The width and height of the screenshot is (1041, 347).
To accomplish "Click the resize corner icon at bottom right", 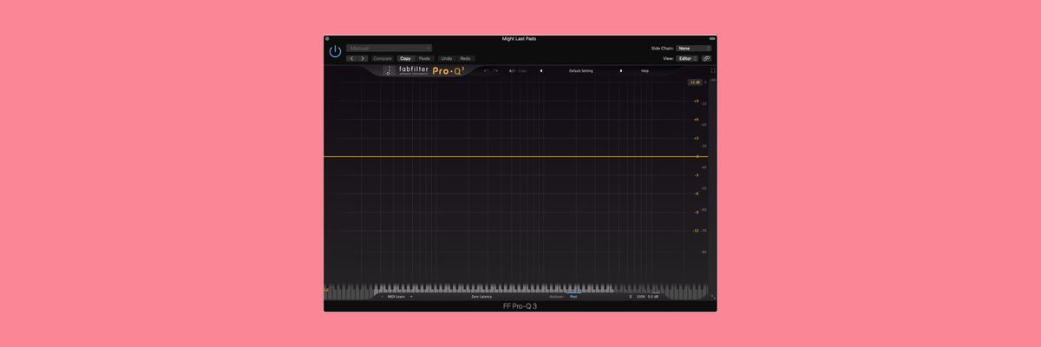I will click(x=713, y=297).
